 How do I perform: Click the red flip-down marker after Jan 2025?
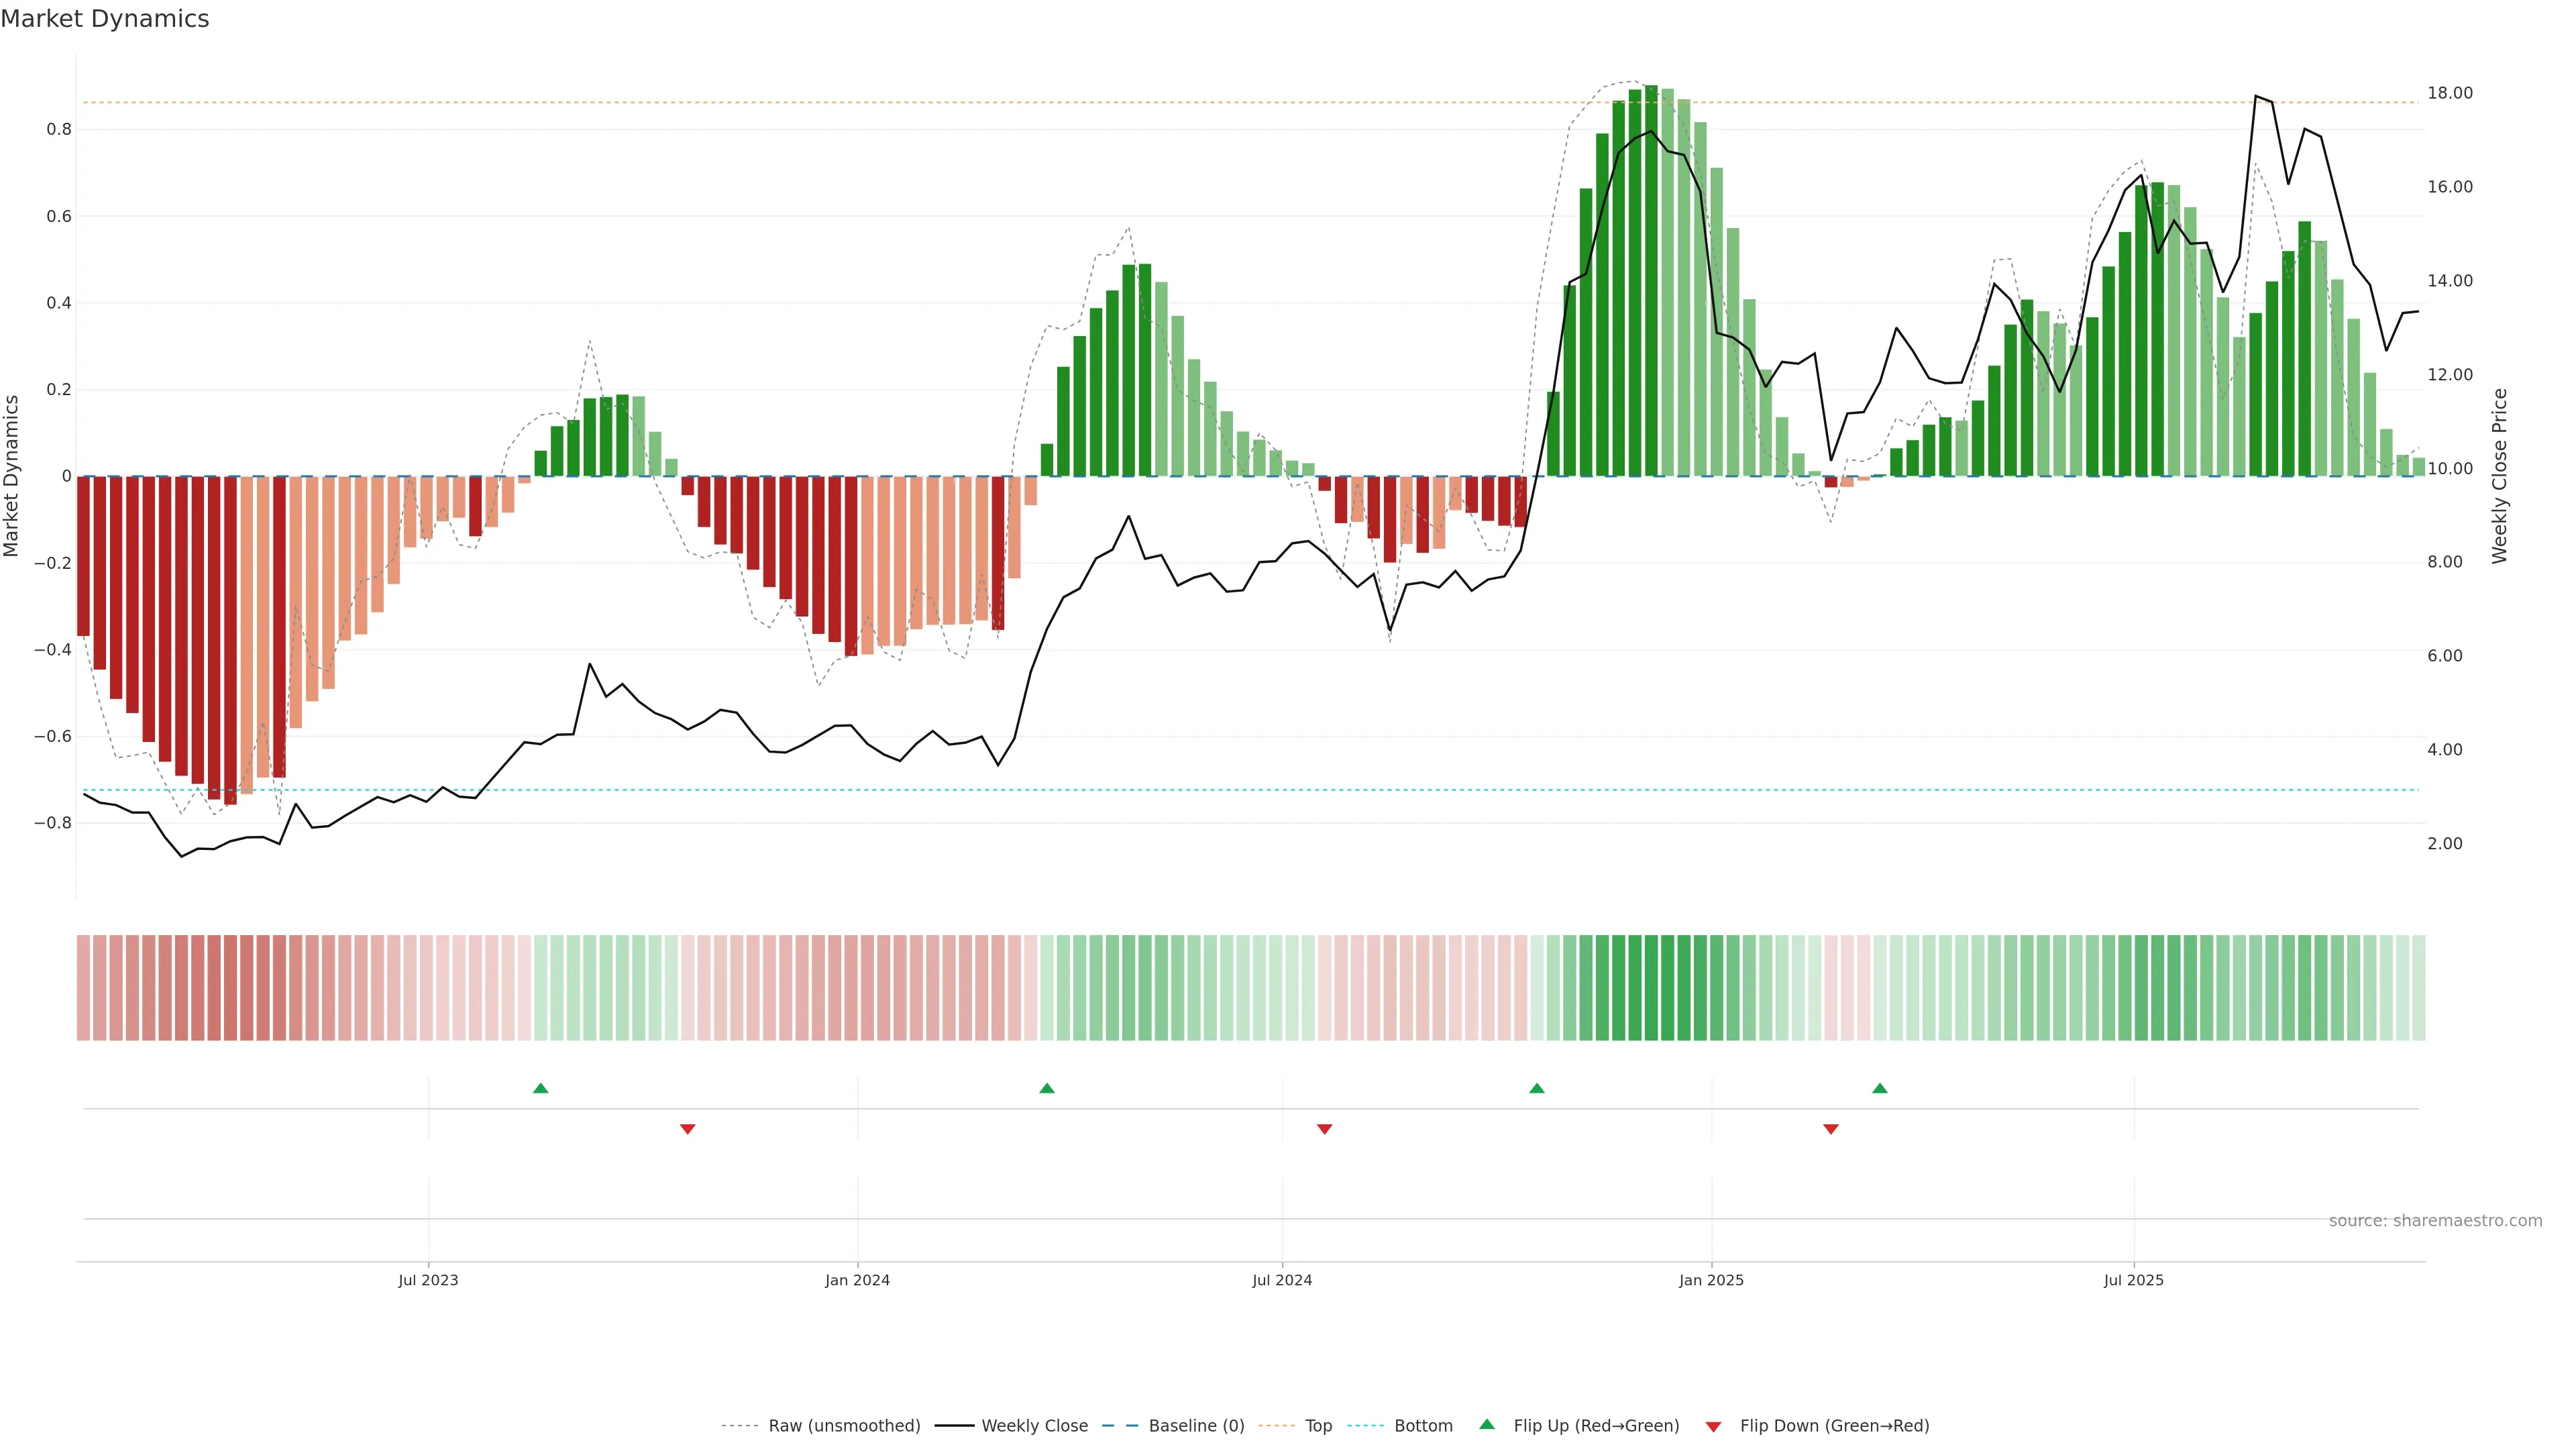pyautogui.click(x=1831, y=1129)
